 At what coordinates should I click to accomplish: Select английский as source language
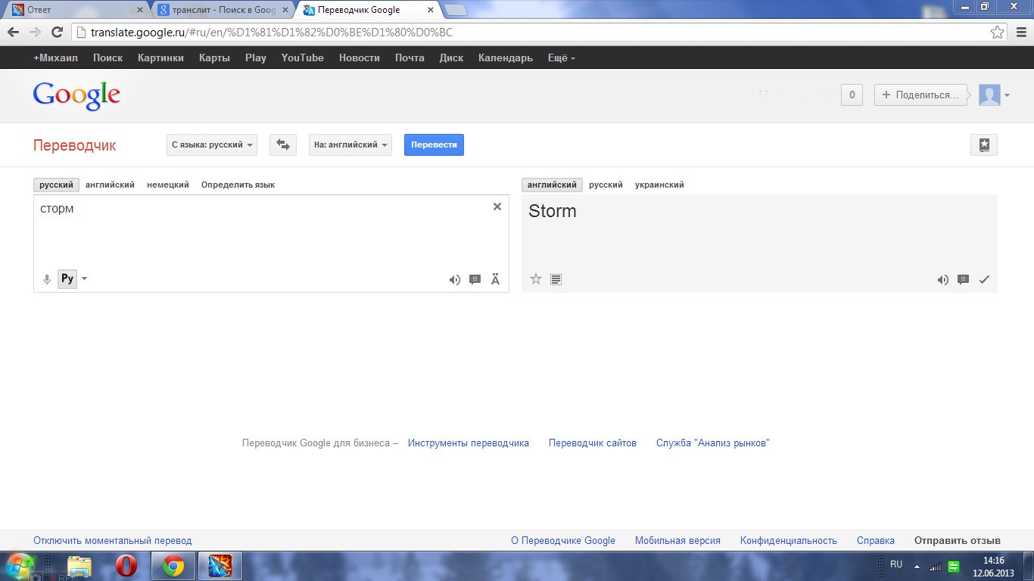pos(110,185)
